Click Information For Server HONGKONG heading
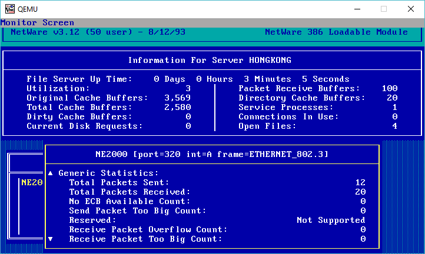425x254 pixels. pyautogui.click(x=210, y=60)
